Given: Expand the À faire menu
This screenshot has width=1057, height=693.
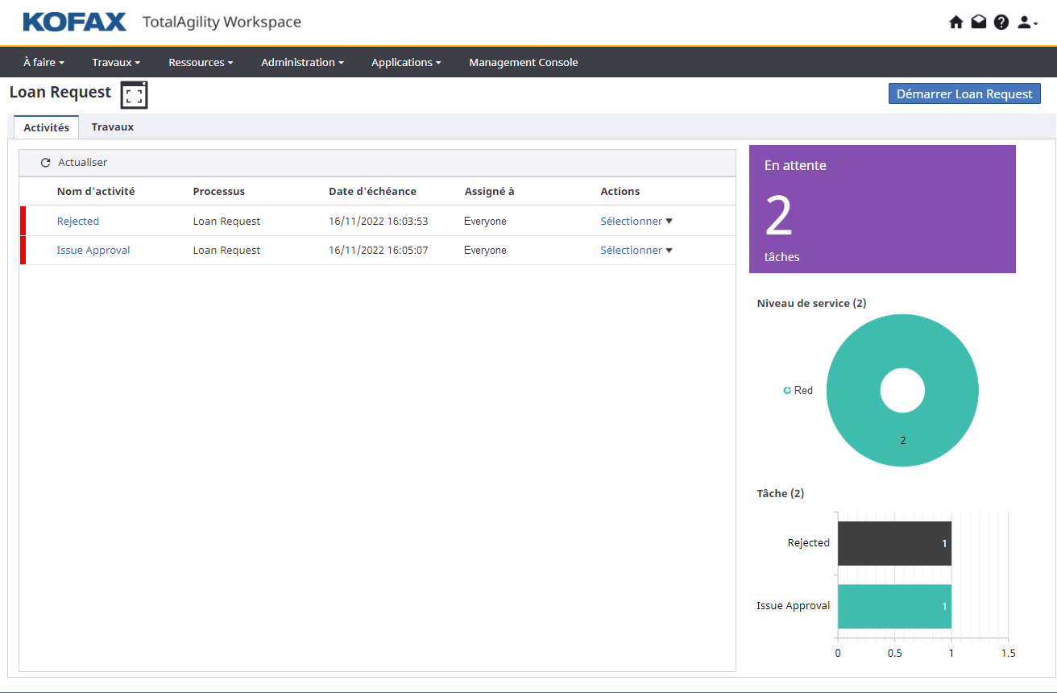Looking at the screenshot, I should (44, 62).
